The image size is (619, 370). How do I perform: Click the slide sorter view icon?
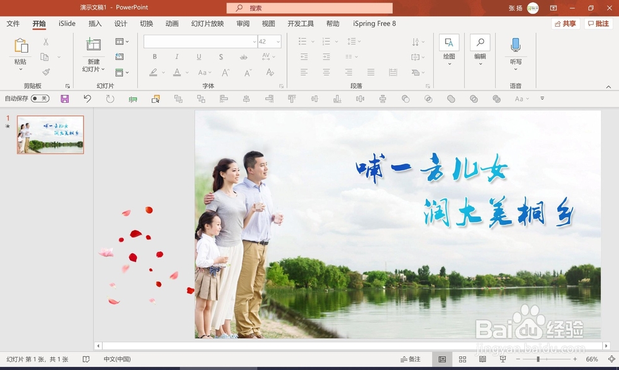click(462, 359)
